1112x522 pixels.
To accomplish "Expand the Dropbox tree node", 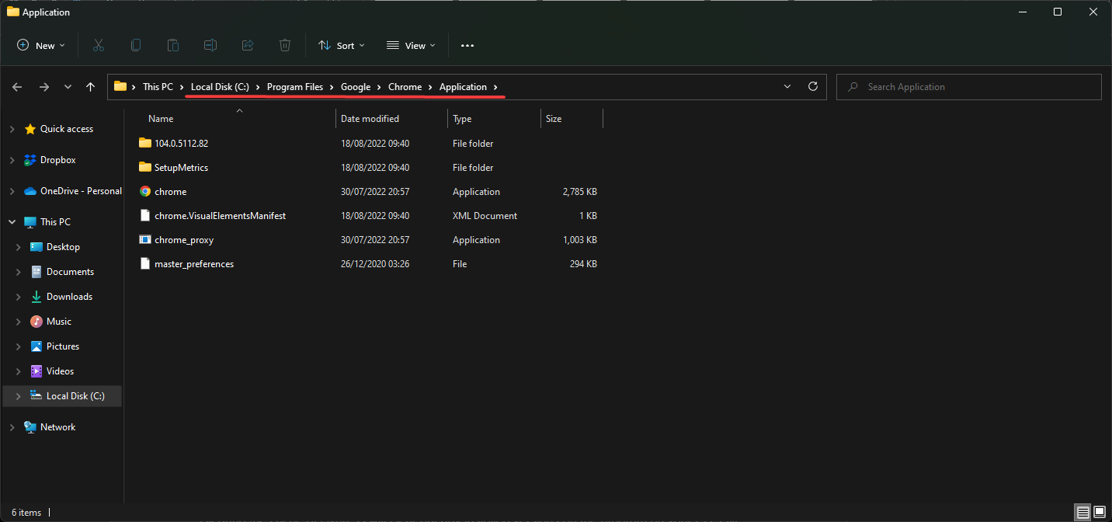I will pyautogui.click(x=12, y=160).
